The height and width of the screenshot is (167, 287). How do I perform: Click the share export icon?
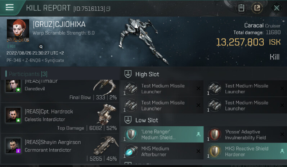coord(257,8)
